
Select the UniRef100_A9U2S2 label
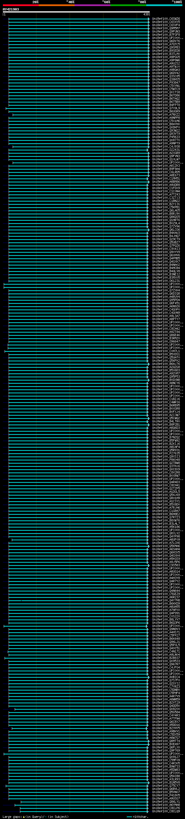pyautogui.click(x=166, y=64)
